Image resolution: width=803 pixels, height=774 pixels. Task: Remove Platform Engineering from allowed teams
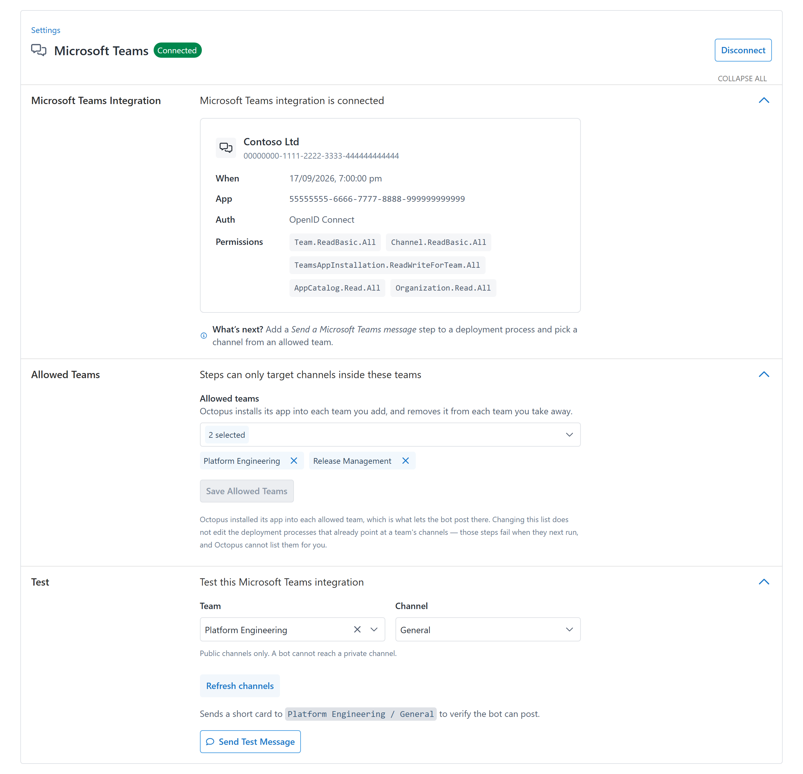coord(294,461)
